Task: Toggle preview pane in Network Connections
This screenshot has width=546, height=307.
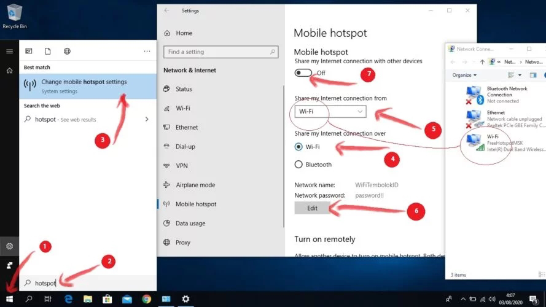Action: (x=532, y=75)
